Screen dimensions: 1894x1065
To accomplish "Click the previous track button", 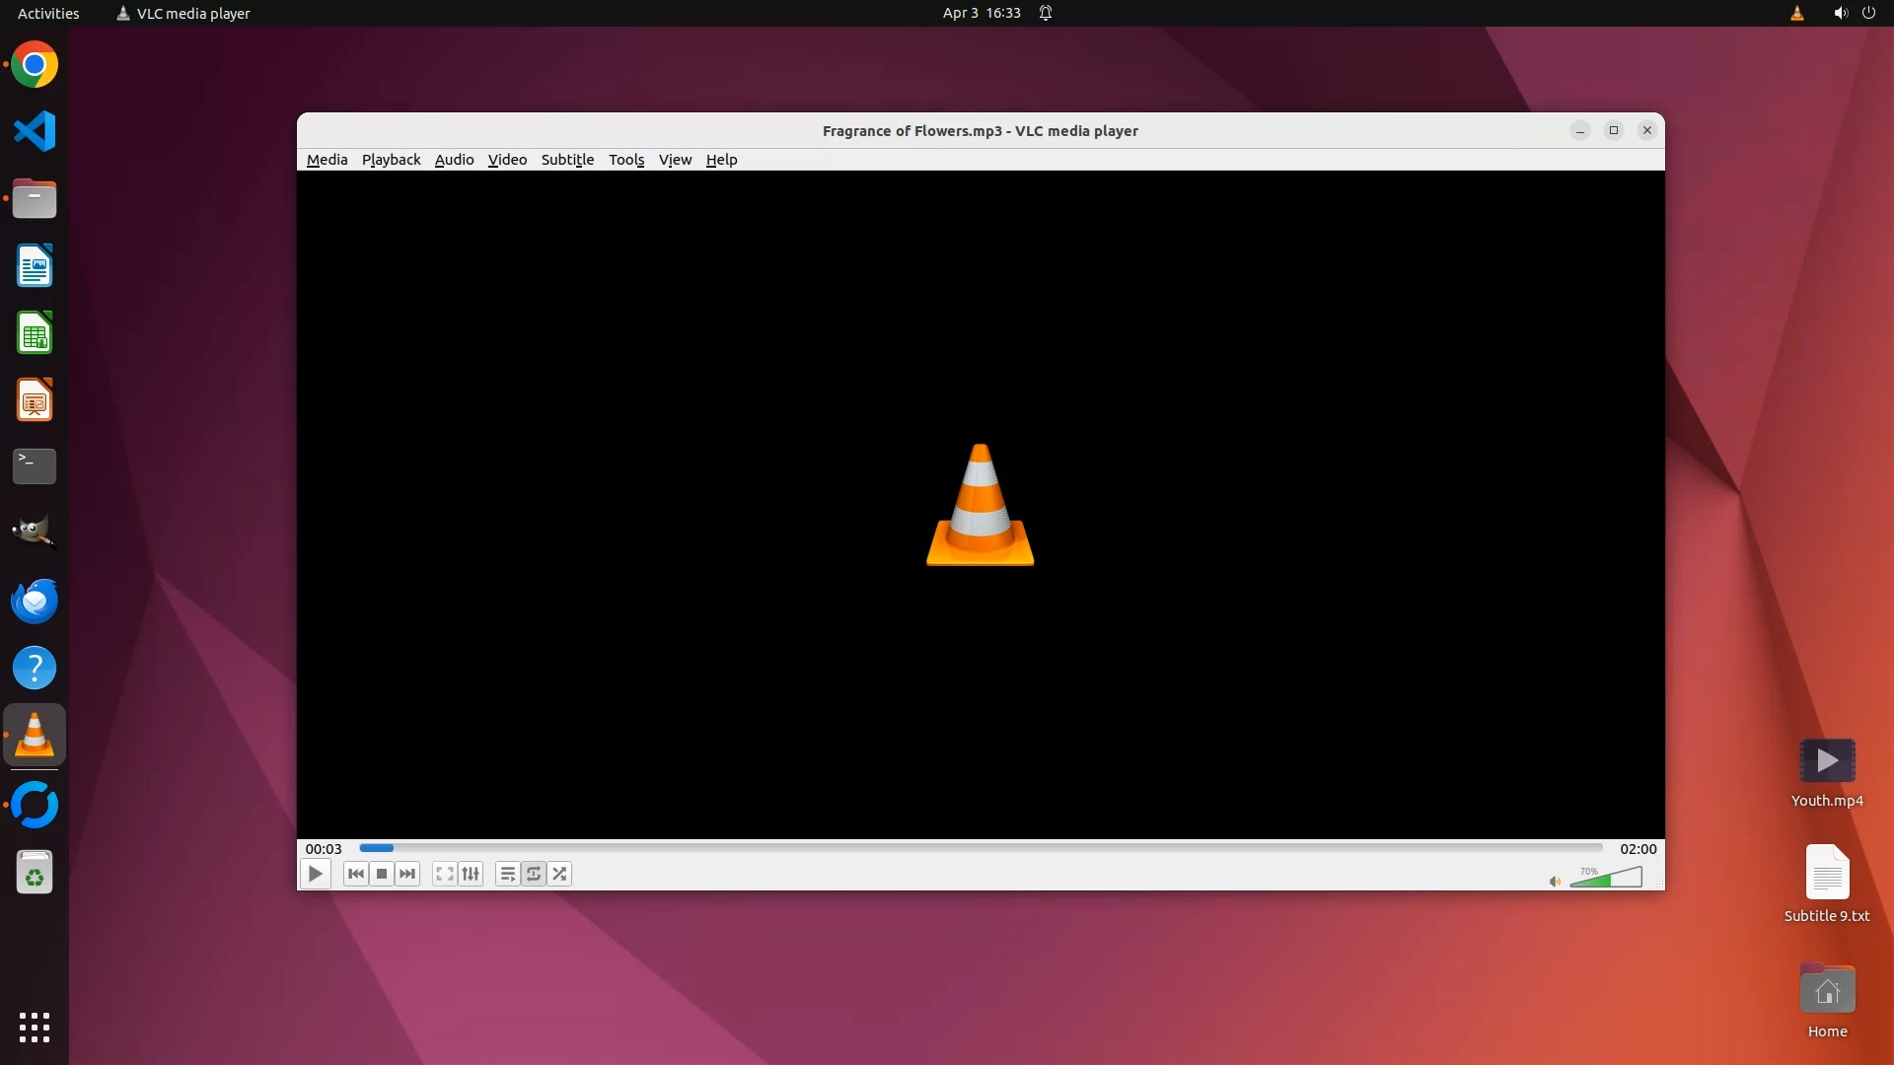I will (356, 874).
